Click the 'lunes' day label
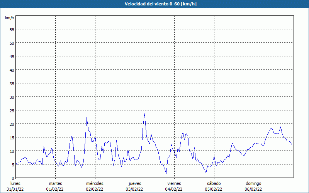This screenshot has height=193, width=309. pyautogui.click(x=15, y=183)
